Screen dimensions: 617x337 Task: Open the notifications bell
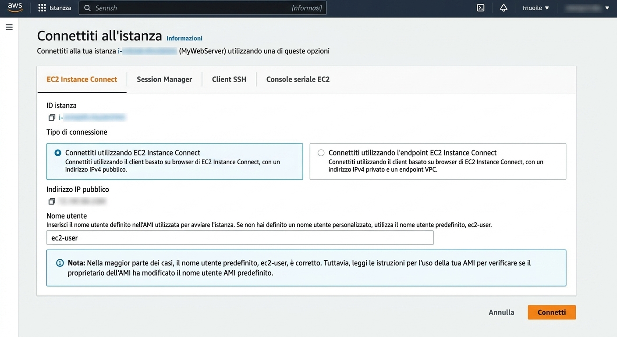504,8
